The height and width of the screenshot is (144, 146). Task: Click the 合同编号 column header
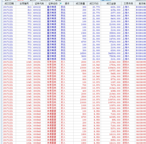[x=24, y=3]
